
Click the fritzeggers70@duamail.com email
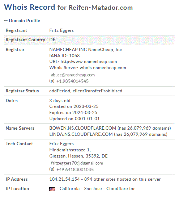pos(77,163)
